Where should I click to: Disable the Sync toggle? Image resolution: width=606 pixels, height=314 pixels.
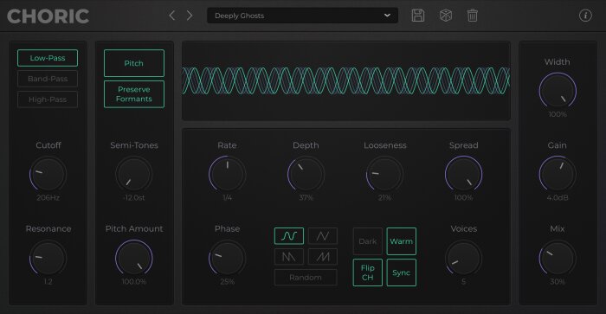coord(401,272)
